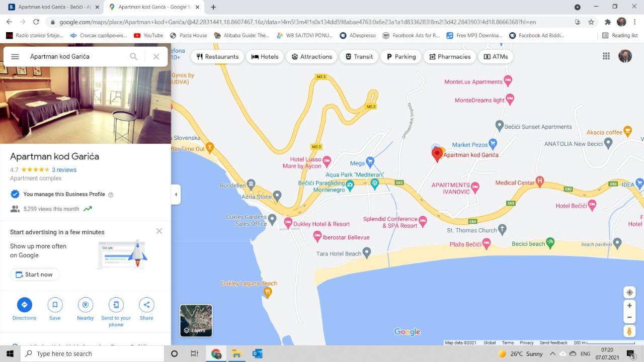Filter map by Pharmacies

pyautogui.click(x=450, y=56)
